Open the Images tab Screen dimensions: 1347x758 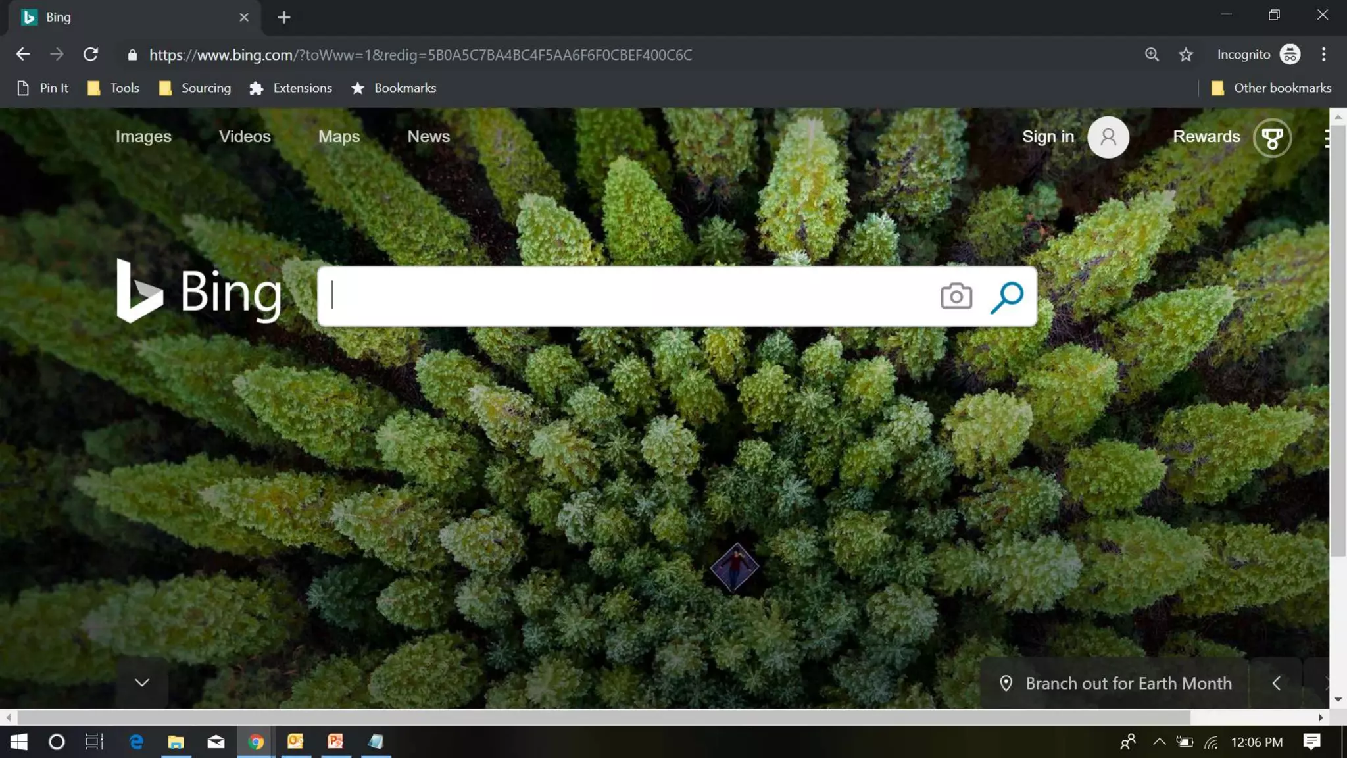[x=143, y=136]
